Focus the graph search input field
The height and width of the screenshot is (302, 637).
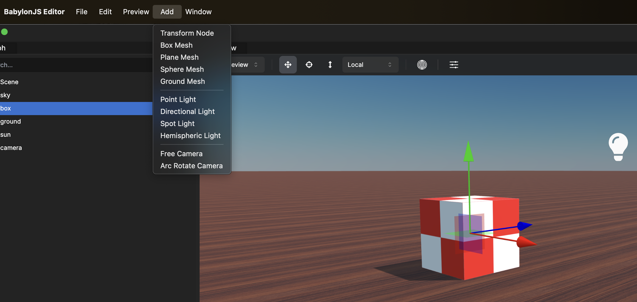click(76, 65)
